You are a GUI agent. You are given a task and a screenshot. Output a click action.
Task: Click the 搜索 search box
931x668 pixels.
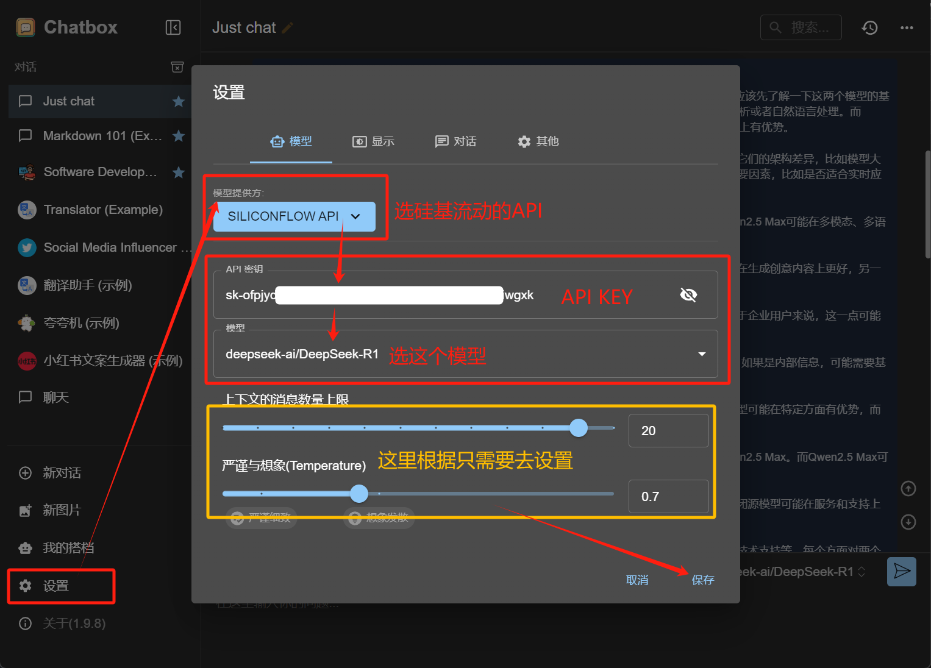click(801, 27)
